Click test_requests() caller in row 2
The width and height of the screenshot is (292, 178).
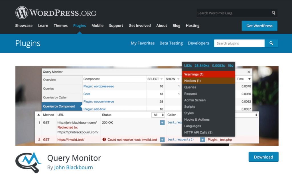point(181,139)
